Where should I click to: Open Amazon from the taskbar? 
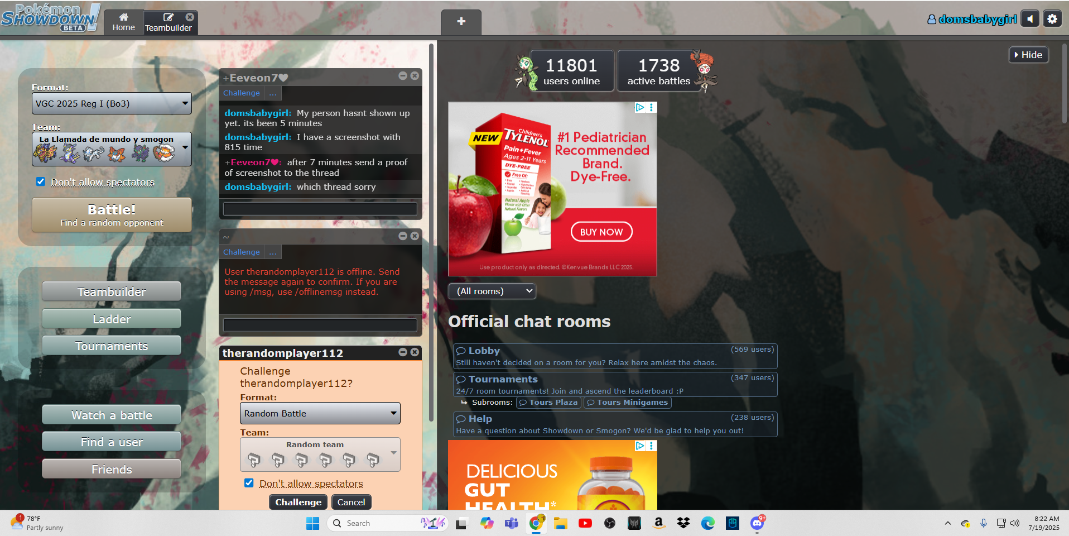[659, 523]
